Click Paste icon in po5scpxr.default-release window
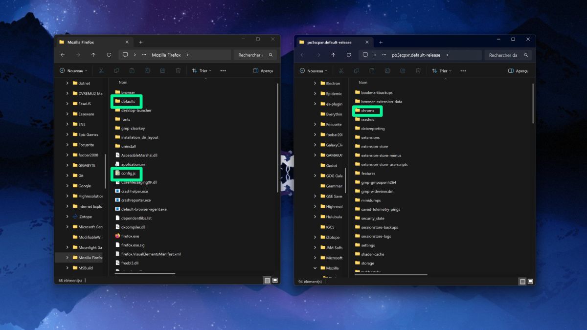The height and width of the screenshot is (330, 587). [x=372, y=71]
